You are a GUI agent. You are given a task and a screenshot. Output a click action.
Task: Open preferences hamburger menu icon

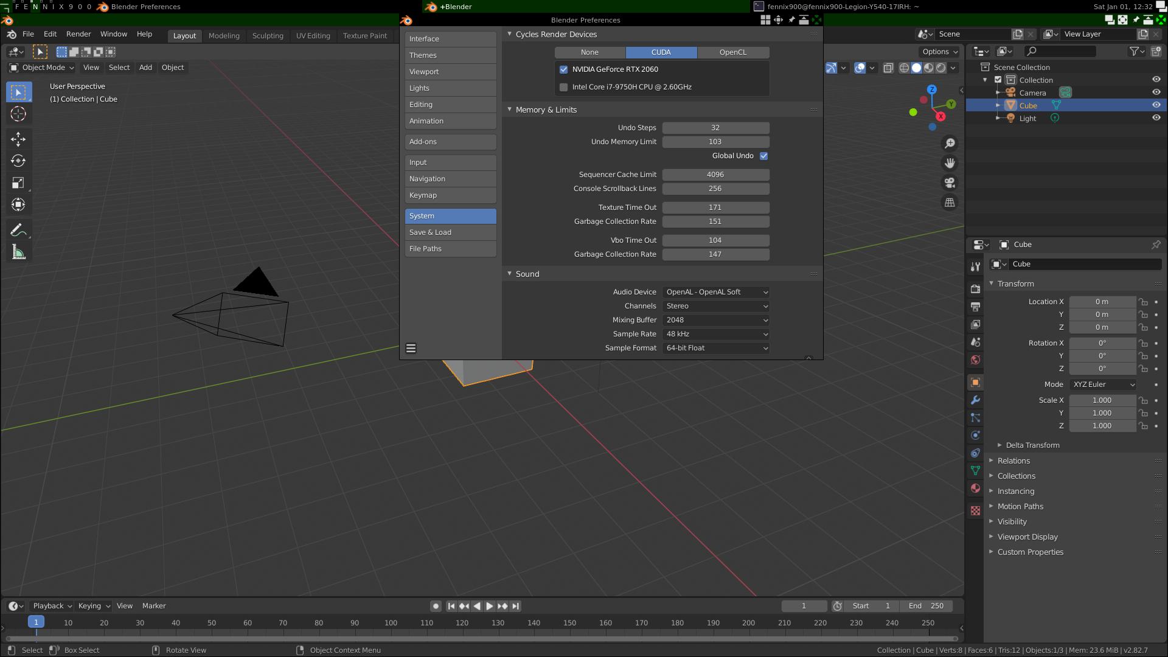click(x=411, y=349)
